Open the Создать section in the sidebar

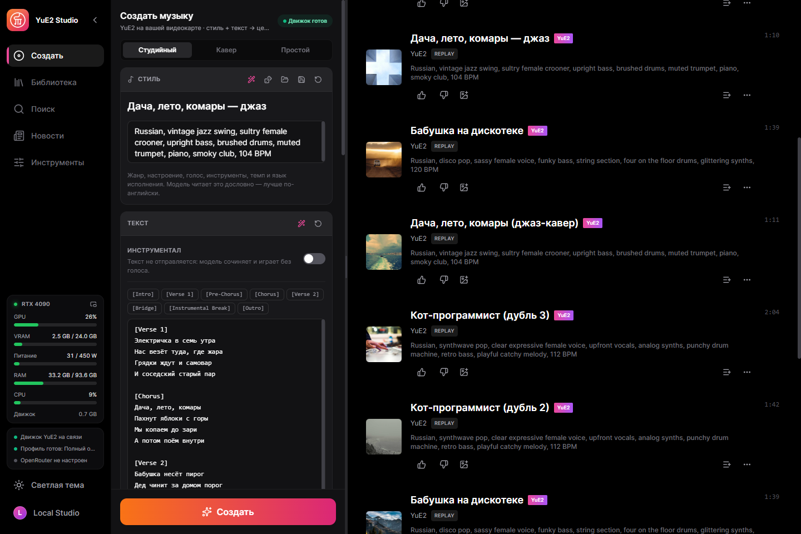pyautogui.click(x=55, y=56)
